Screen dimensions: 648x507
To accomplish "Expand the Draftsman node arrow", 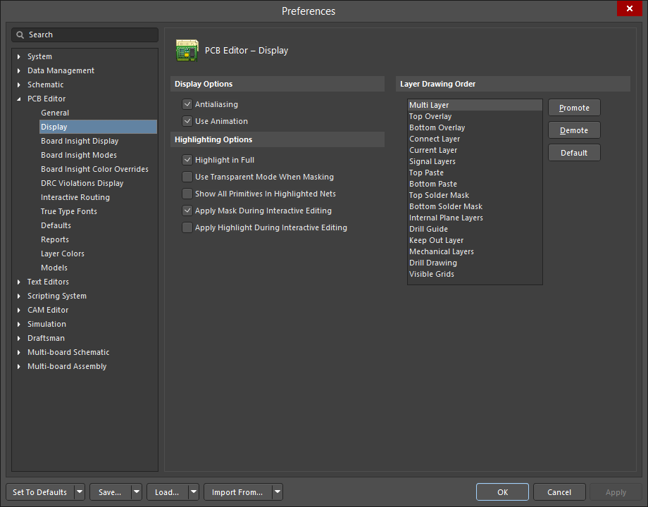I will 18,338.
